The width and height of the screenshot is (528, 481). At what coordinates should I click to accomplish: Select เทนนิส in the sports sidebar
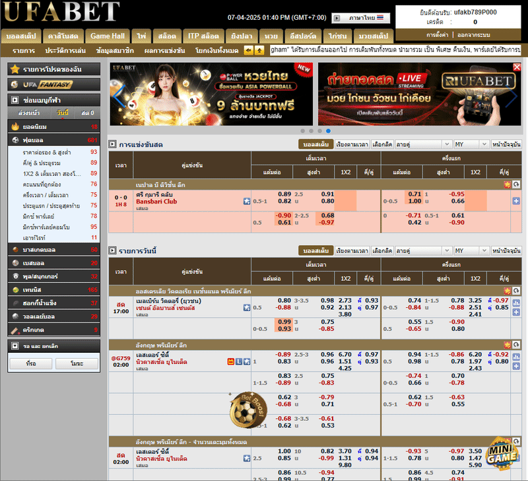(33, 289)
